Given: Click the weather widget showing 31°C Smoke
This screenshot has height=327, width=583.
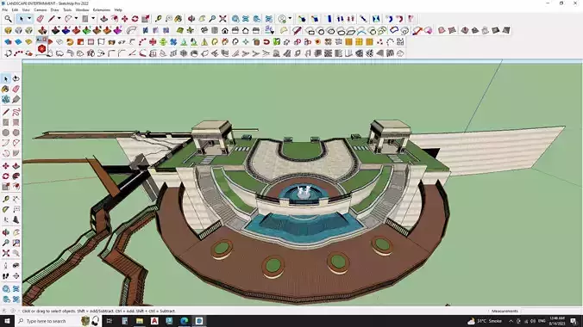Looking at the screenshot, I should coord(485,321).
